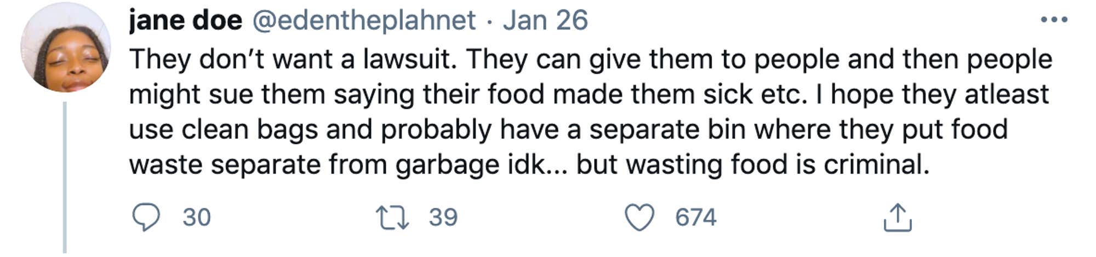Open the share tweet icon

897,218
